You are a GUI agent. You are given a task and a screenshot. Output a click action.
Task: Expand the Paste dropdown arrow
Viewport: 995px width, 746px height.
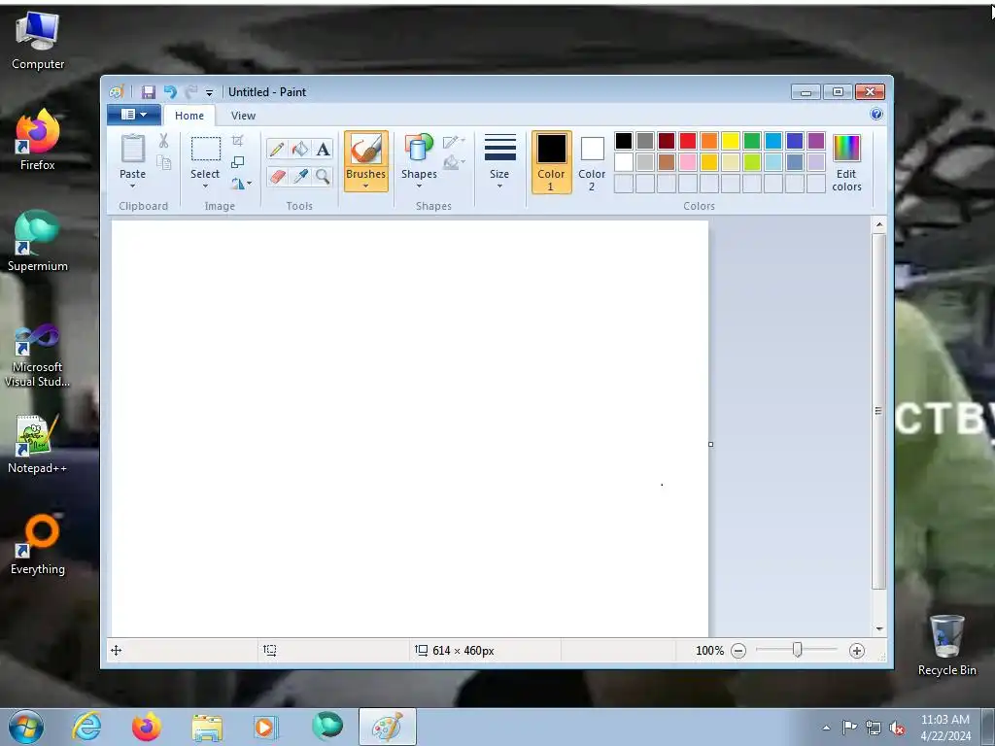pos(132,186)
